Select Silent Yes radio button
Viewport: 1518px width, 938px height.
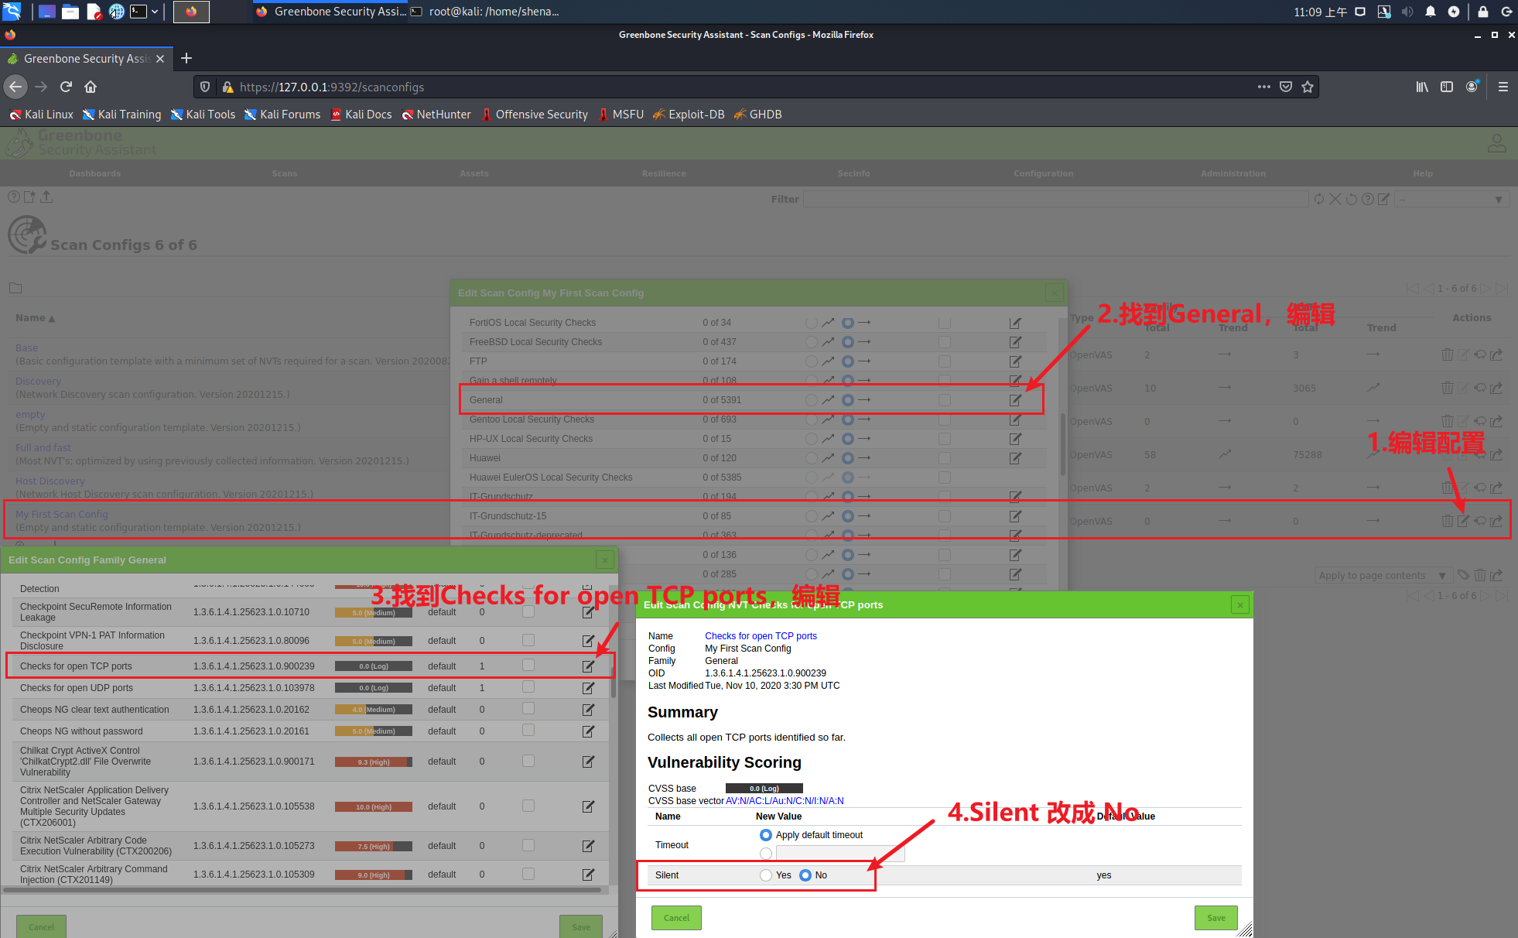pyautogui.click(x=766, y=875)
